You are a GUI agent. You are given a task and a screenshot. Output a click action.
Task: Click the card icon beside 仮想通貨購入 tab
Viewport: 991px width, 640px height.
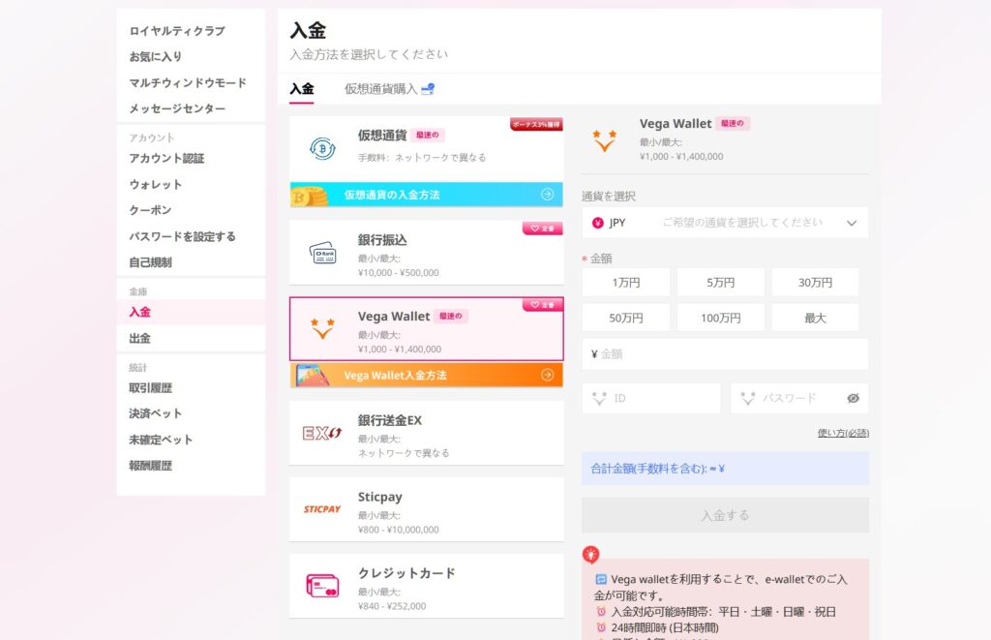[428, 88]
